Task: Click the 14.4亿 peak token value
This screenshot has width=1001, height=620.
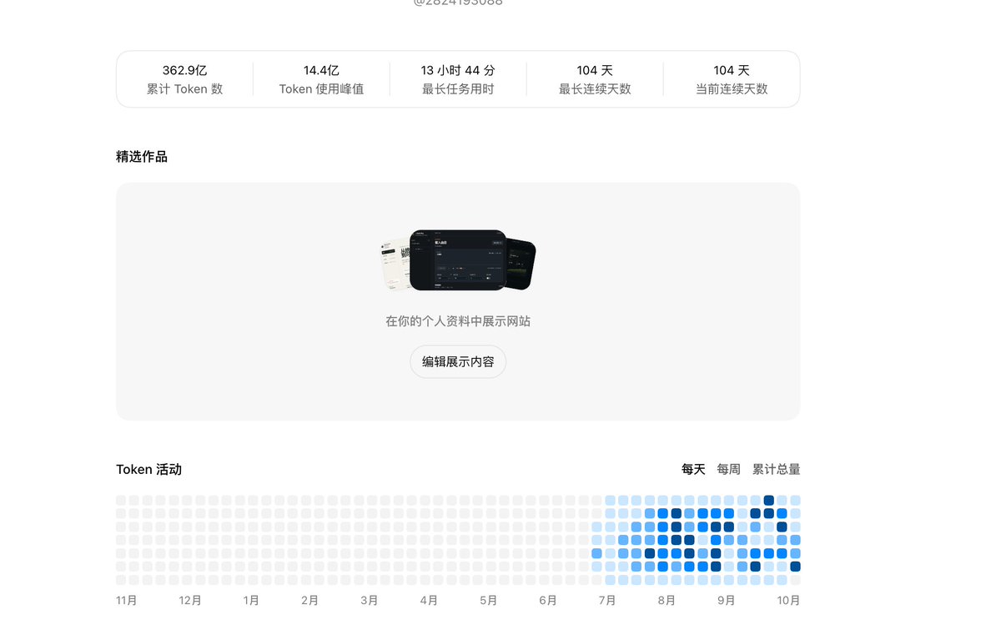Action: coord(321,71)
